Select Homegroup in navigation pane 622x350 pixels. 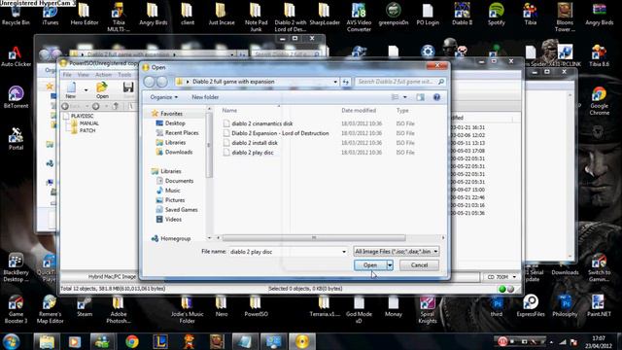coord(175,238)
